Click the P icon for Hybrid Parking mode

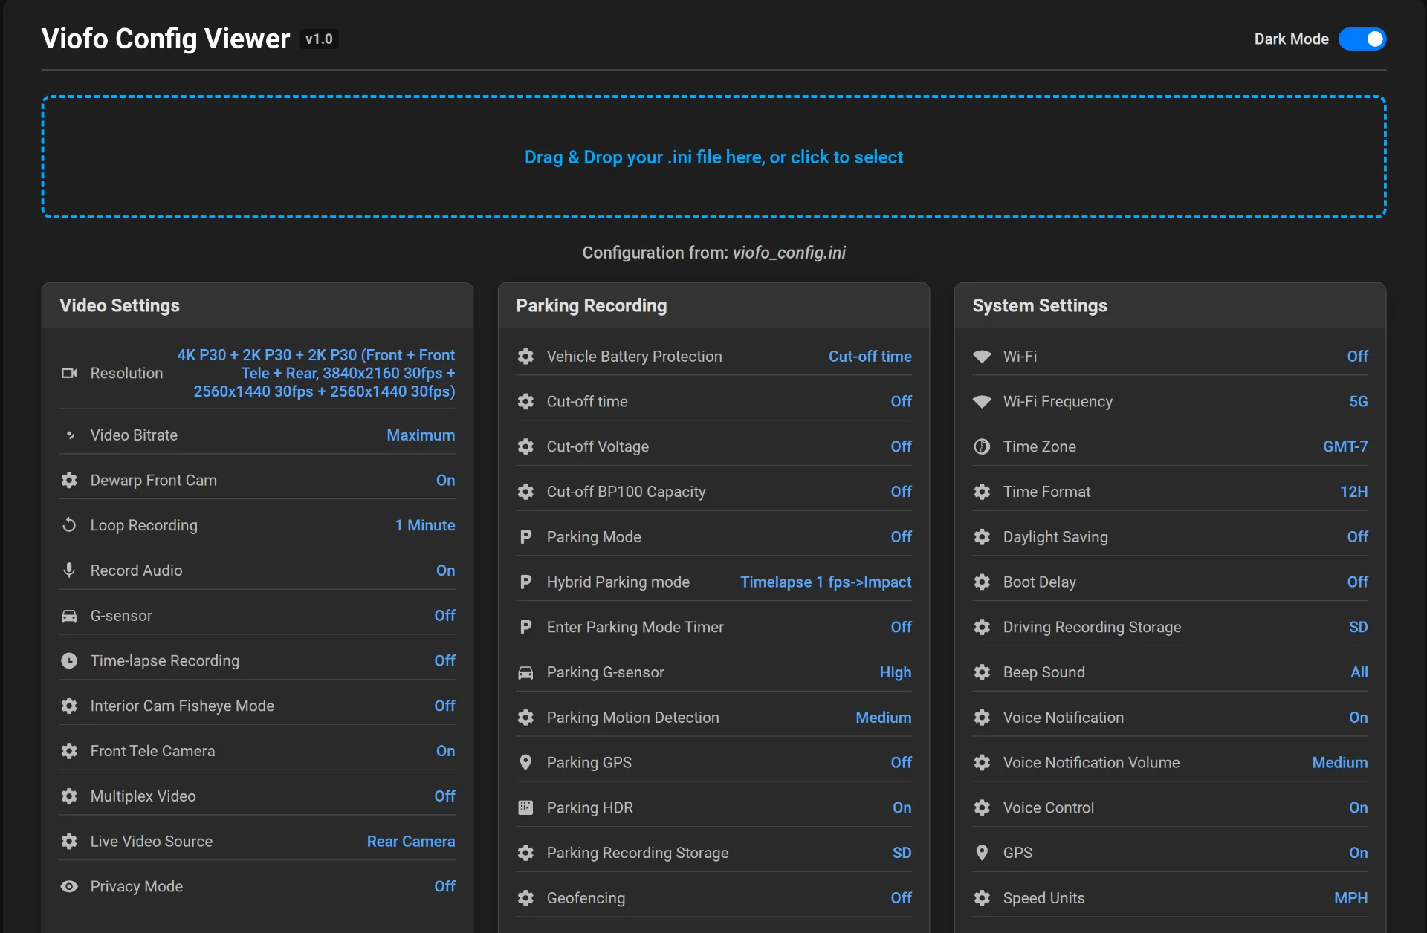click(x=525, y=582)
